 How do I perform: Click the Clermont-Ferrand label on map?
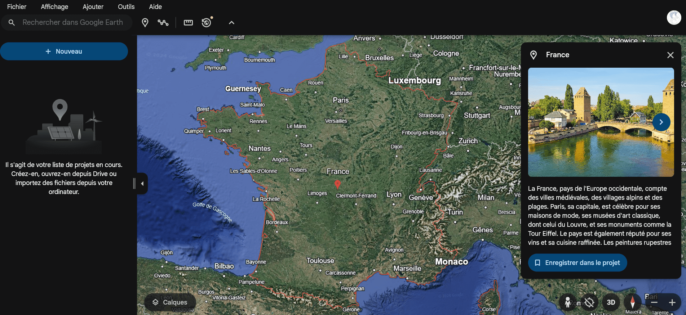[356, 195]
